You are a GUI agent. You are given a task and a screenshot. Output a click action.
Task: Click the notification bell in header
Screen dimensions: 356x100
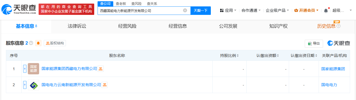[x=326, y=11]
